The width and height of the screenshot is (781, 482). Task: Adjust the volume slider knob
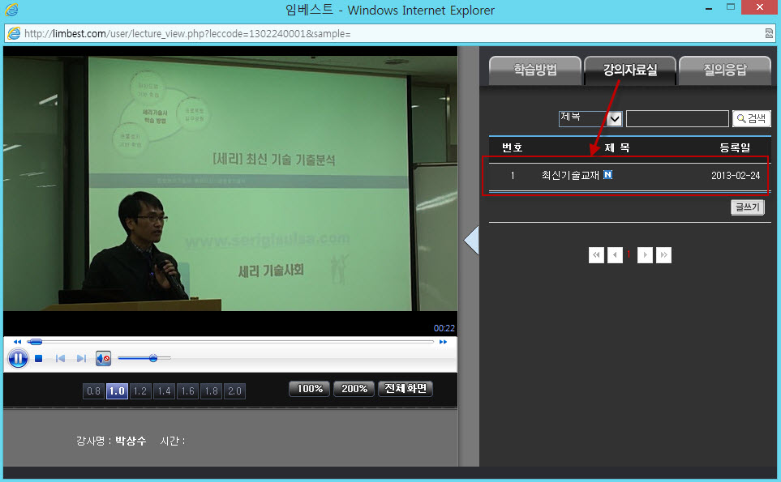pos(153,358)
